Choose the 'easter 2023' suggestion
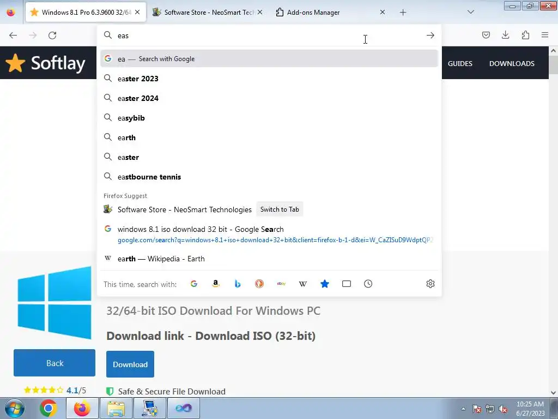Screen dimensions: 558x419 tap(269, 79)
